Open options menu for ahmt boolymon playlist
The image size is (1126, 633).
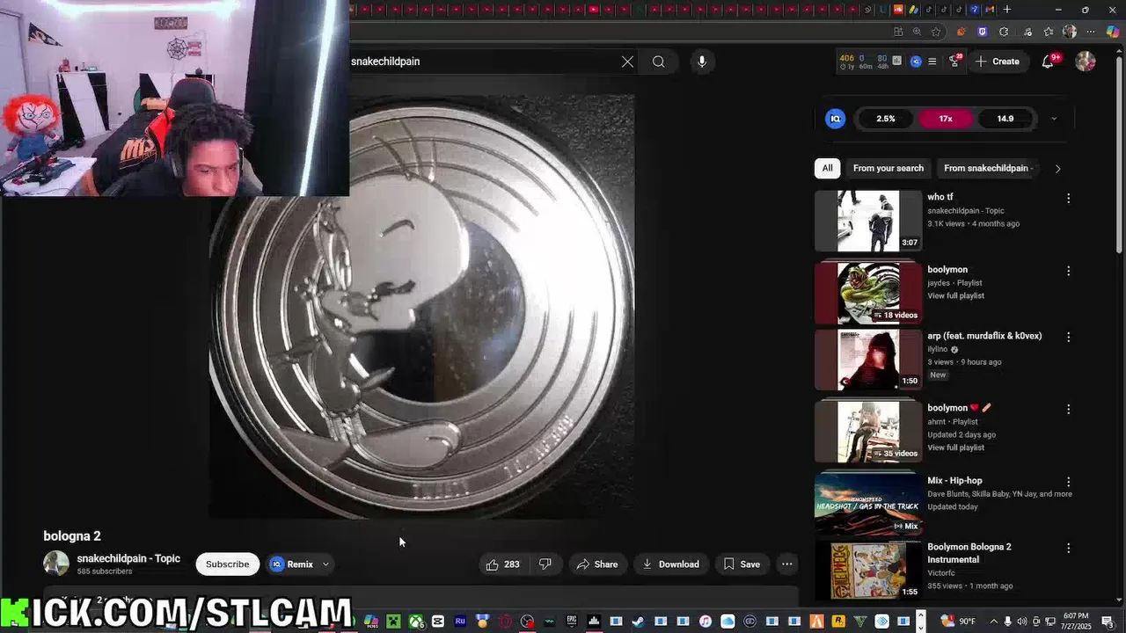[1068, 410]
